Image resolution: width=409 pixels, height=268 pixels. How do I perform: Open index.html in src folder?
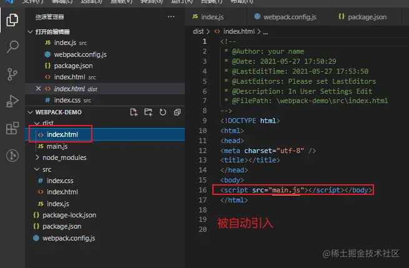click(105, 192)
